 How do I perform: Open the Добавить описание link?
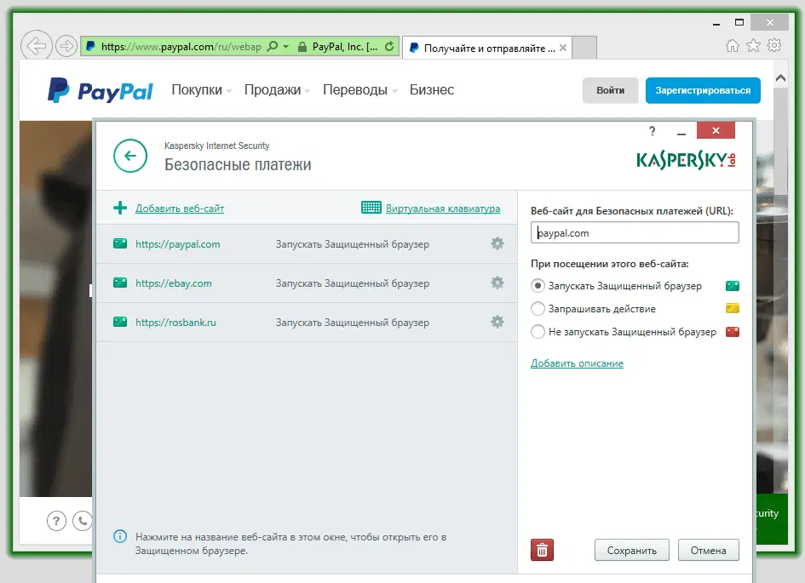(577, 363)
